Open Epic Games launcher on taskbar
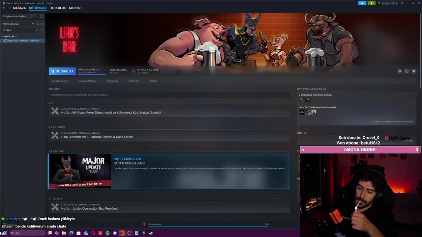This screenshot has height=237, width=422. [x=144, y=233]
